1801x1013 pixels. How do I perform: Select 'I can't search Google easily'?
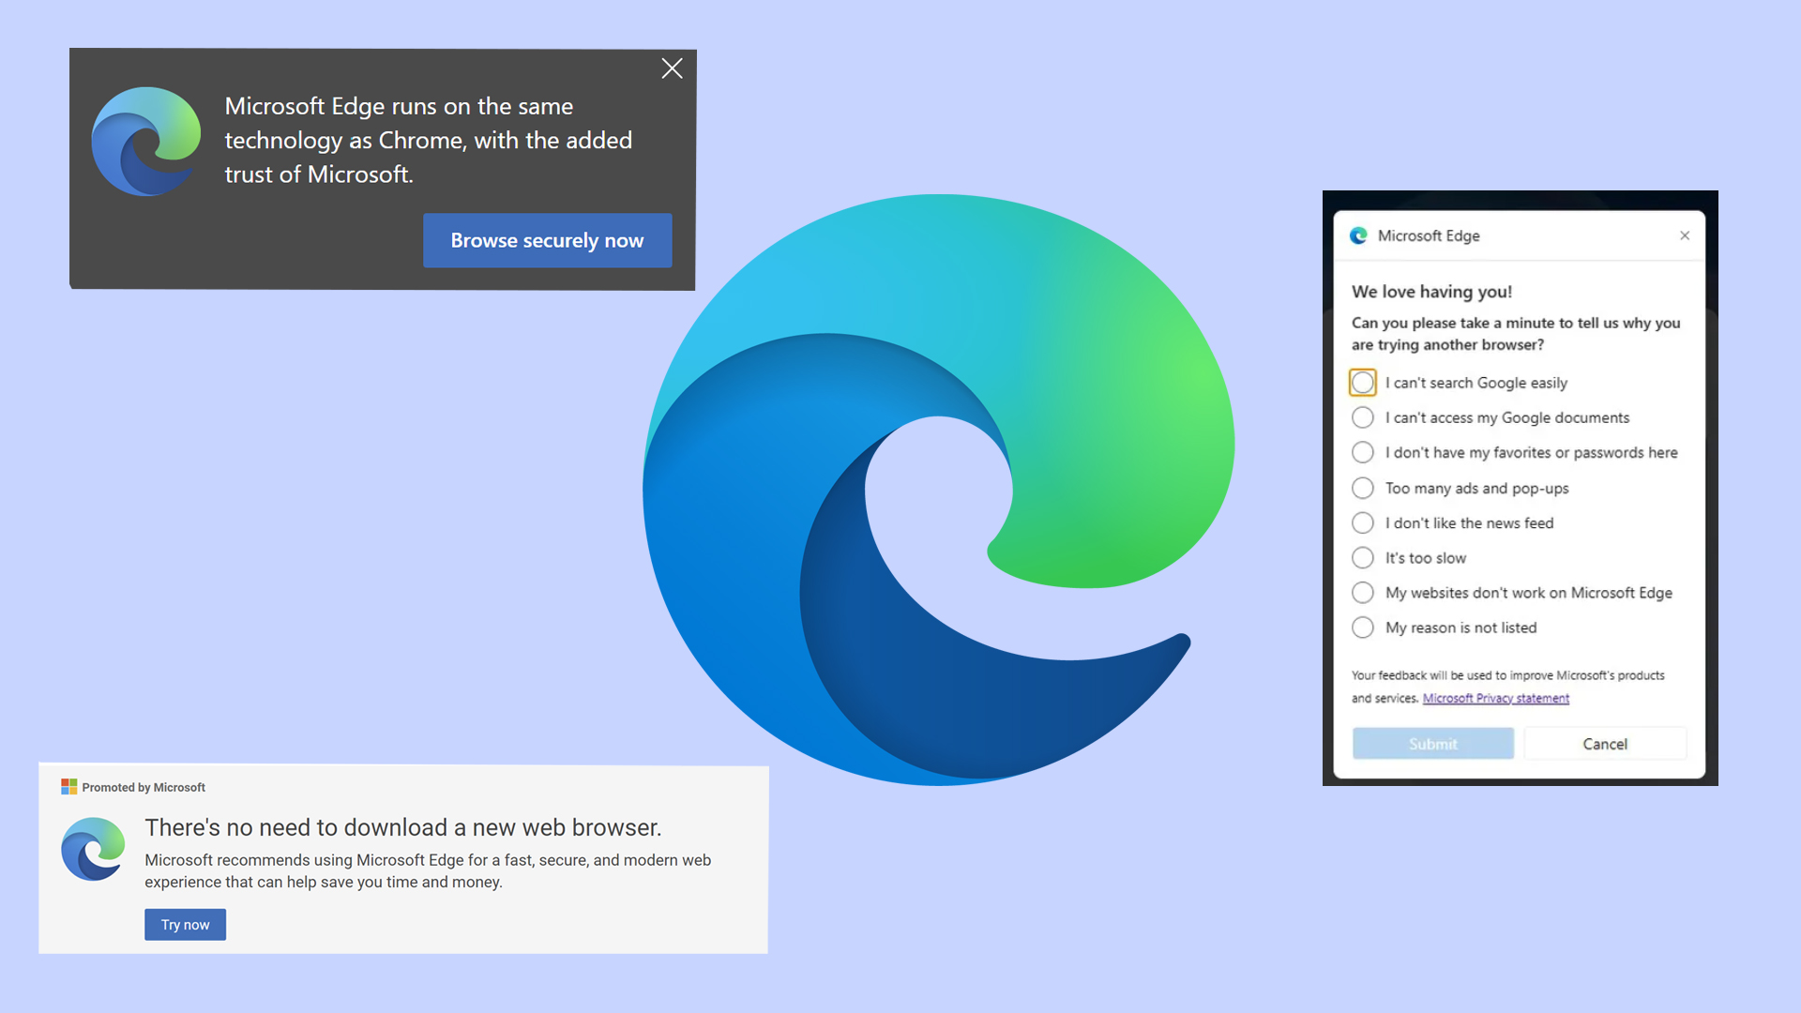pyautogui.click(x=1362, y=383)
